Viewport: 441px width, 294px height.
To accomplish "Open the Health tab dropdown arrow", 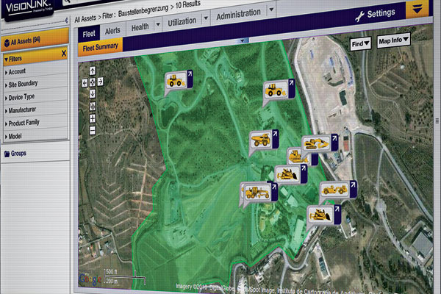I will pos(158,24).
